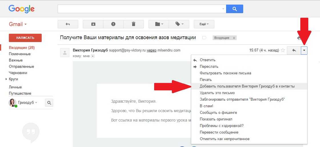Toggle importance marker next to subject
This screenshot has height=147, width=320.
pyautogui.click(x=204, y=38)
